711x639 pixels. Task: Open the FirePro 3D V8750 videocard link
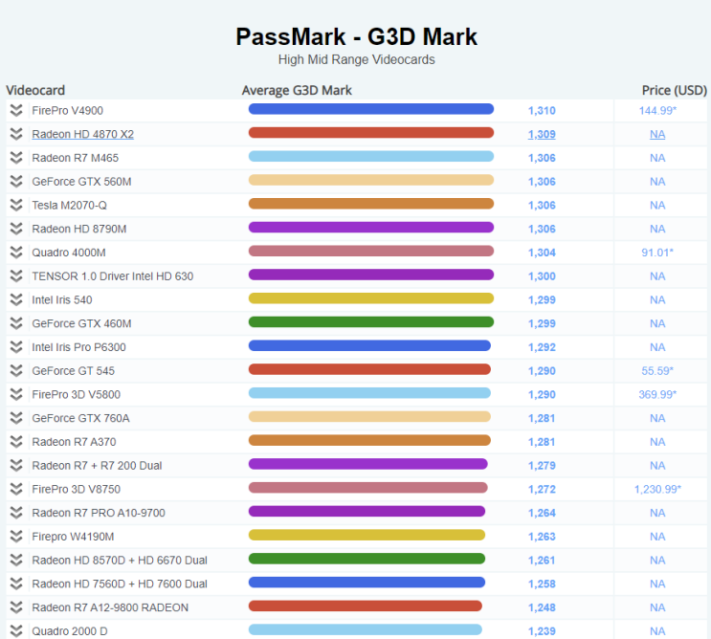coord(76,489)
